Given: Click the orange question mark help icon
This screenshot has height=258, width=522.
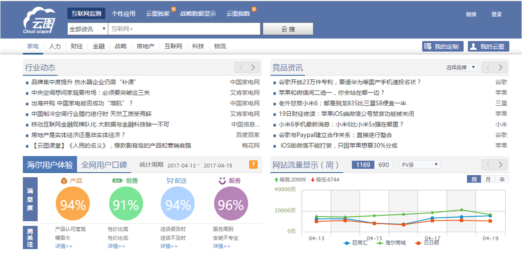Looking at the screenshot, I should point(253,165).
